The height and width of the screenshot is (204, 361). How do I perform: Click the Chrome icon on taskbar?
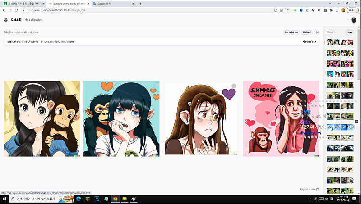116,199
